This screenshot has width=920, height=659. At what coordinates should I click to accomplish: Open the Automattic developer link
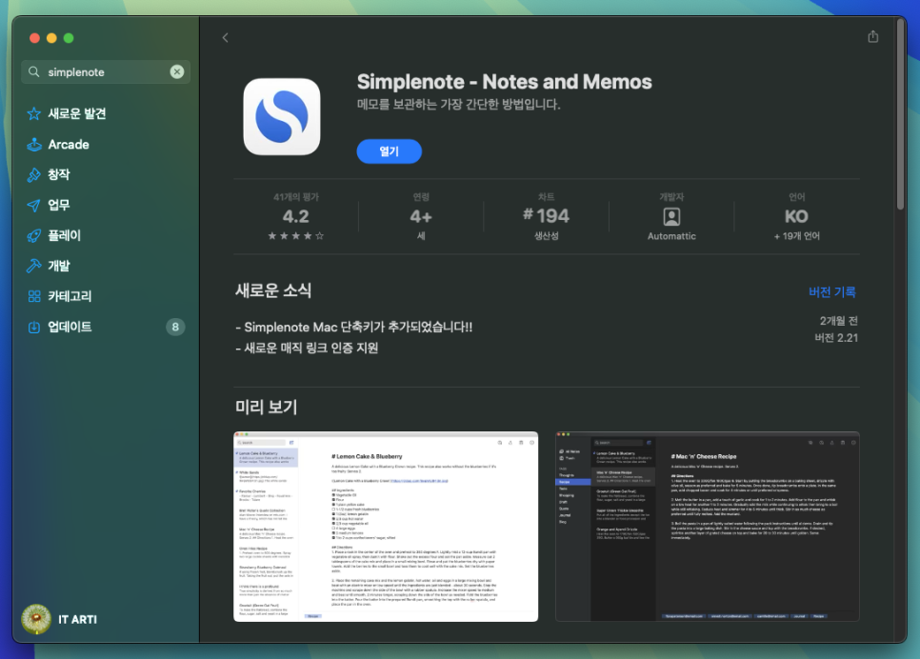[671, 236]
